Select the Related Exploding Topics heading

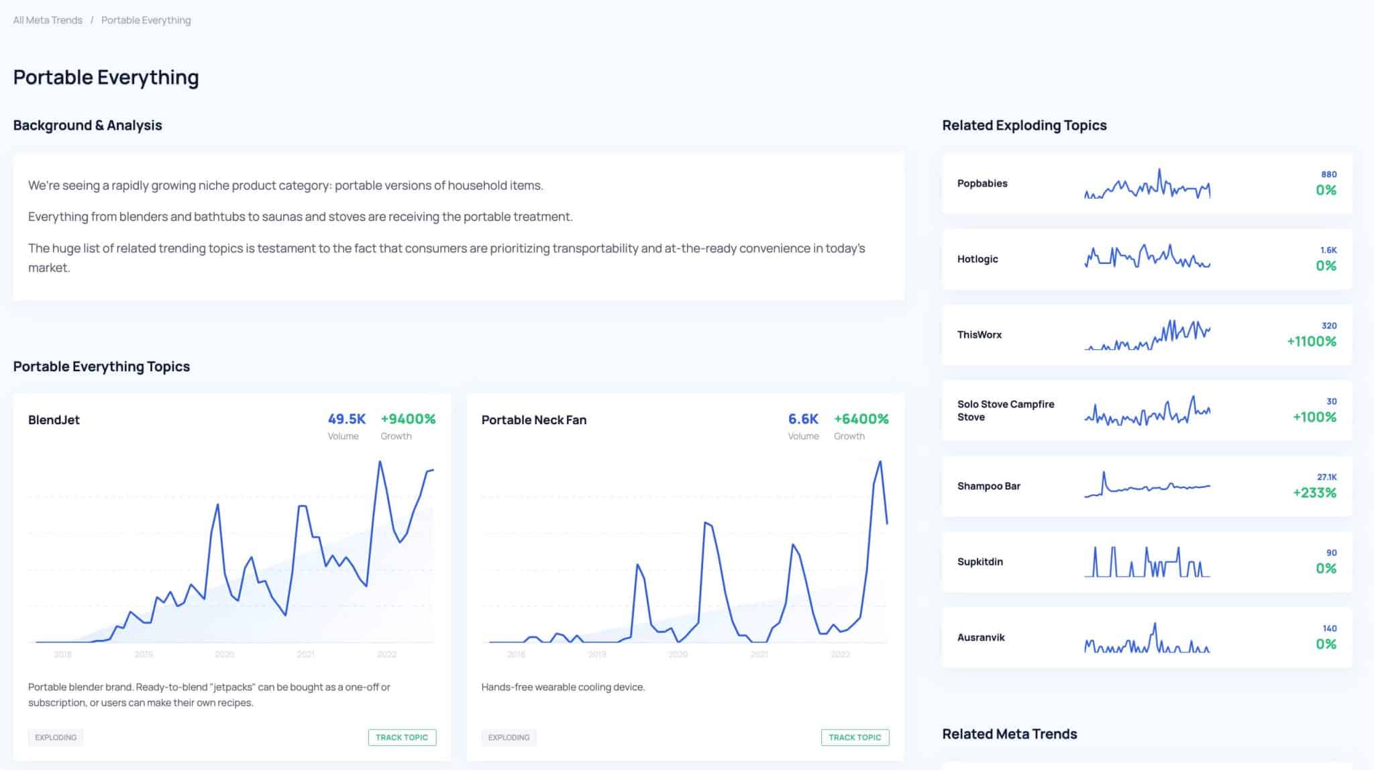click(1024, 126)
